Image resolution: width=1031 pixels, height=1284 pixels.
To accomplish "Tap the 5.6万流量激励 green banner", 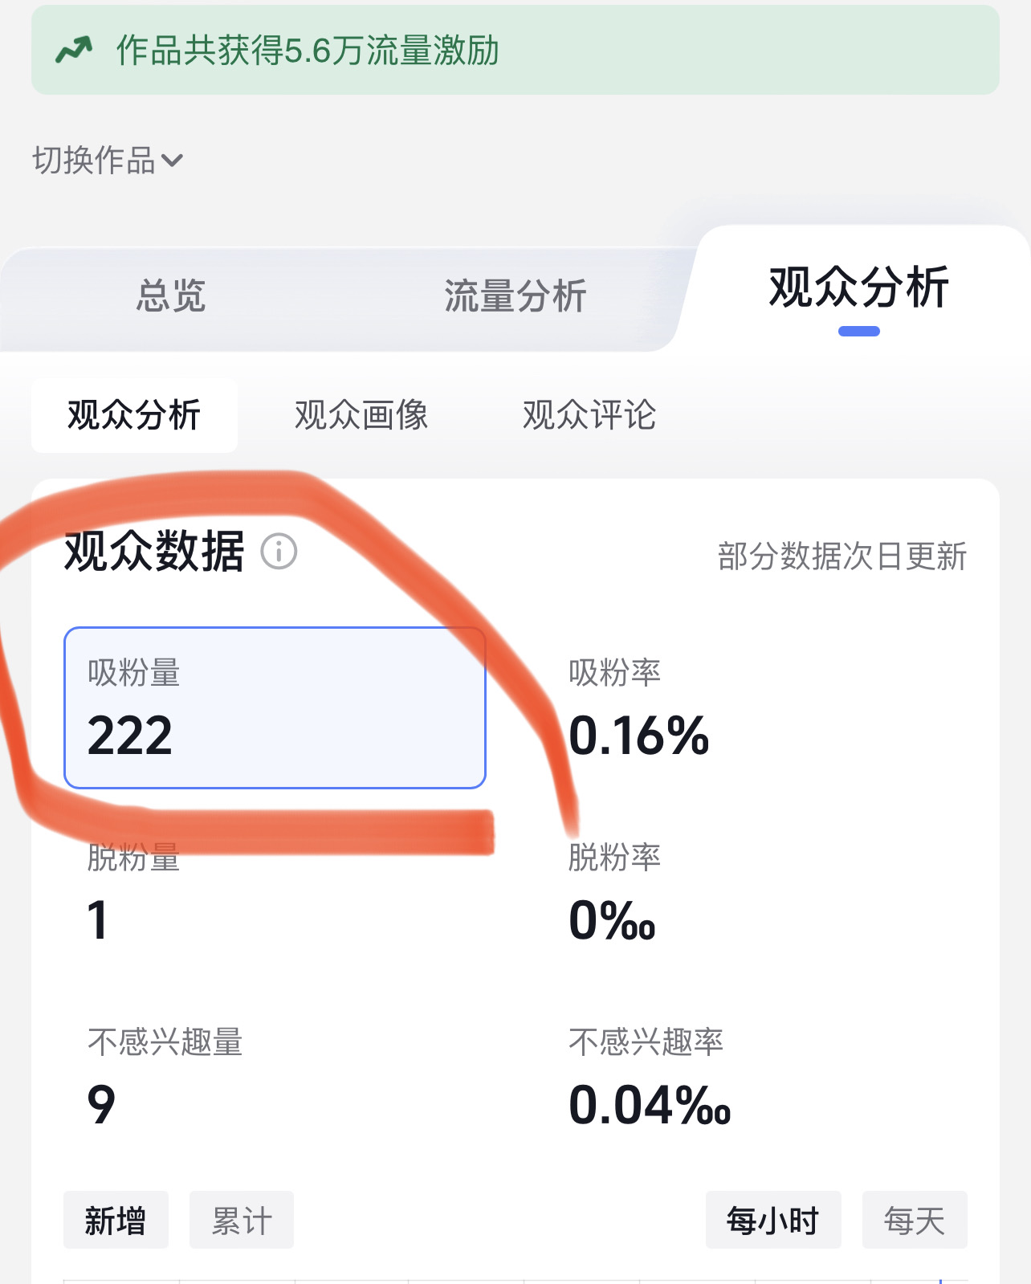I will pos(515,51).
